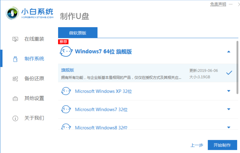Click the Microsoft Windows7 32位 face icon
240x153 pixels.
pos(66,109)
